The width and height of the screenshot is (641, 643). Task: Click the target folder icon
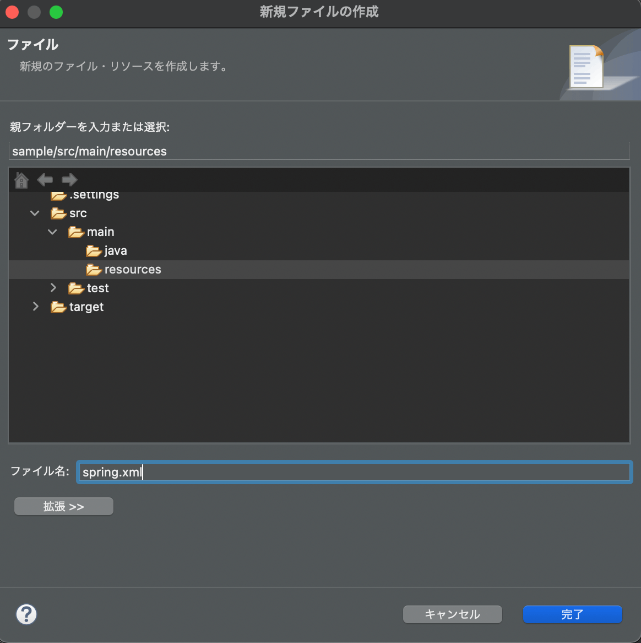point(58,307)
